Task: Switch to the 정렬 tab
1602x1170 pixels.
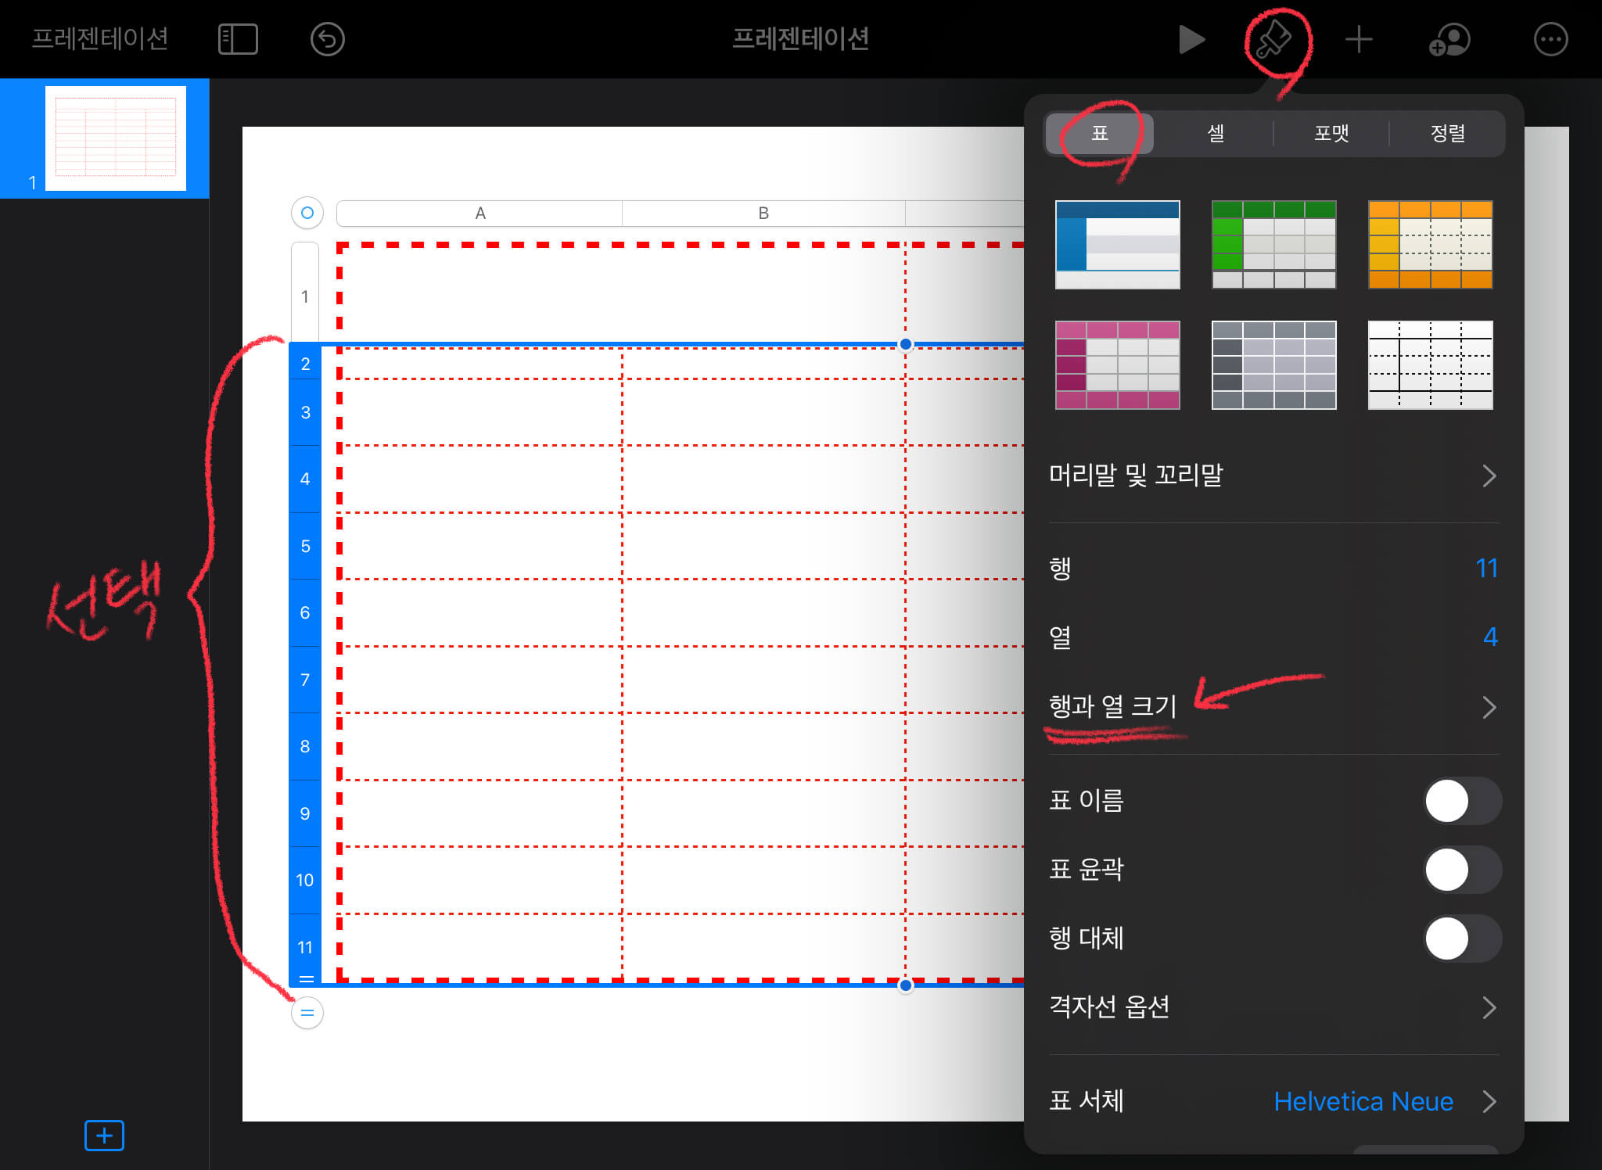Action: [1447, 133]
